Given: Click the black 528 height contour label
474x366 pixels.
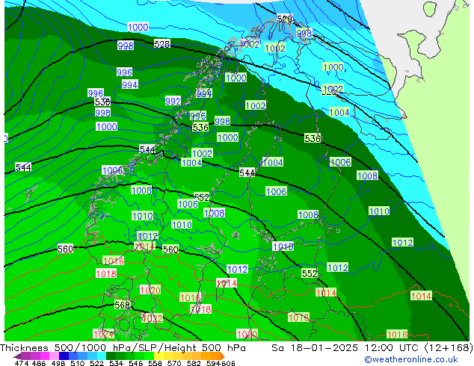Looking at the screenshot, I should (x=162, y=44).
